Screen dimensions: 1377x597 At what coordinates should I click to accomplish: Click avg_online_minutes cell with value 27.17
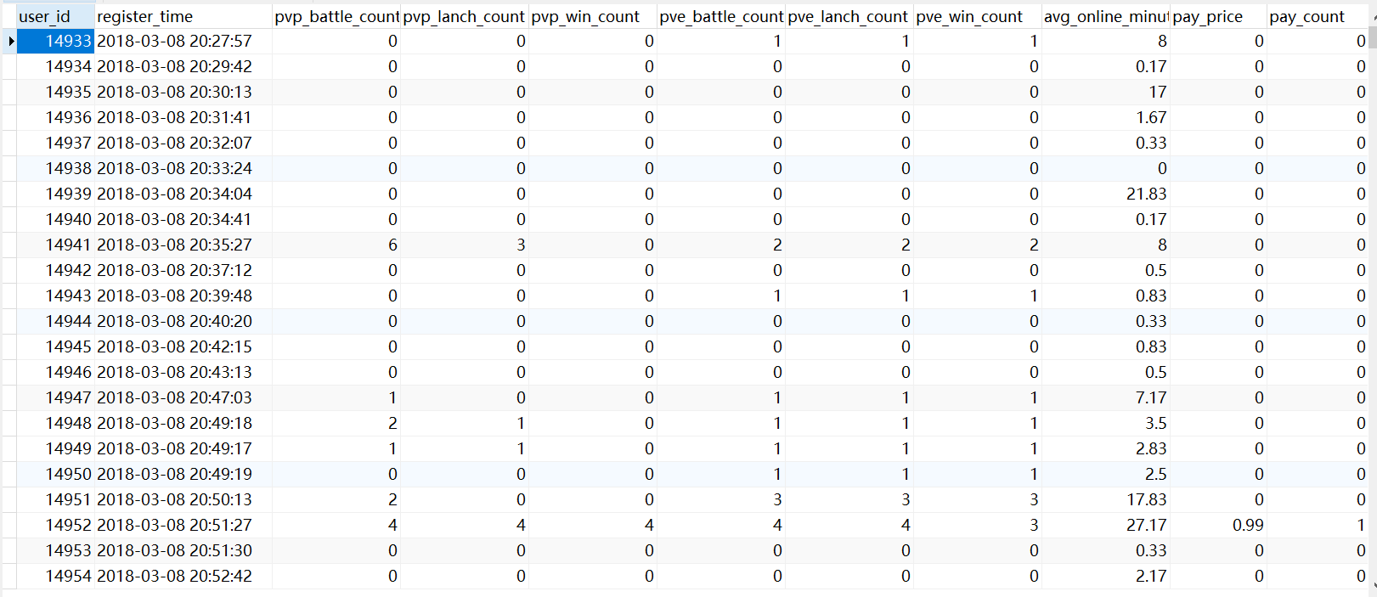(1105, 525)
